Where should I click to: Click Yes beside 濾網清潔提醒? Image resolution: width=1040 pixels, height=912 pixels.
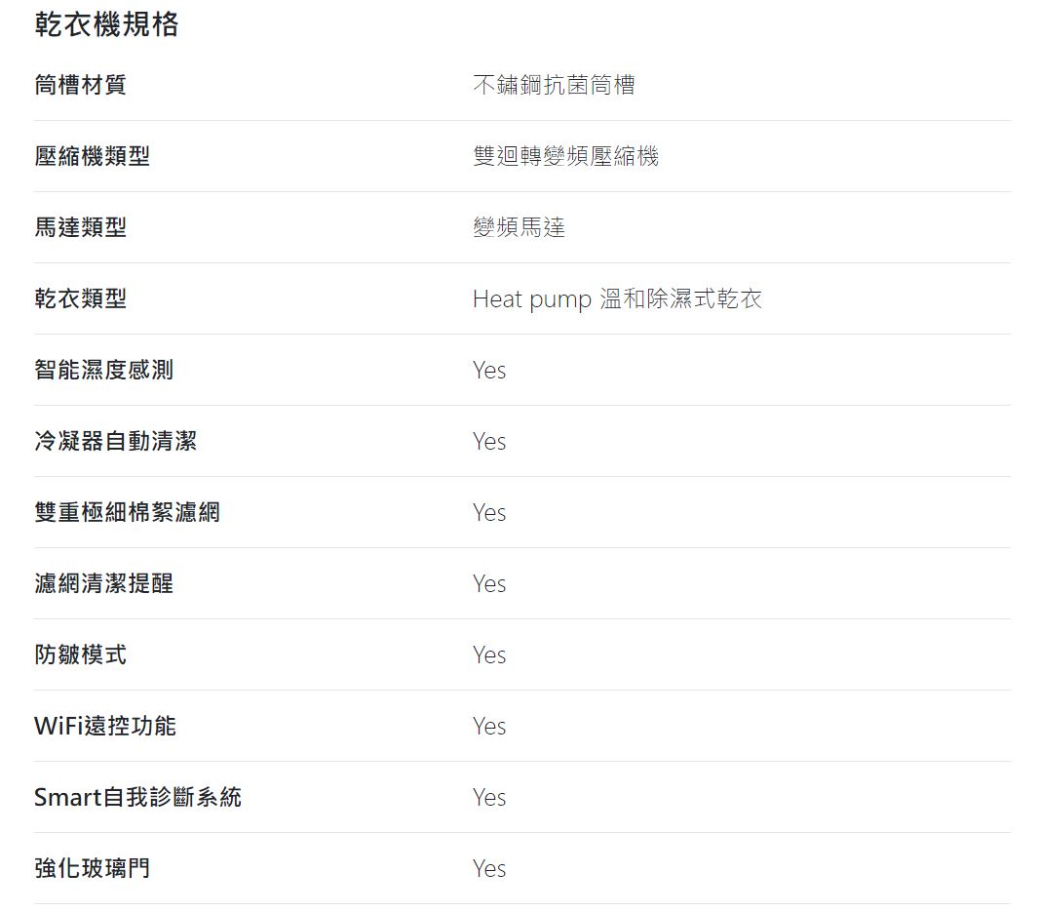tap(489, 584)
